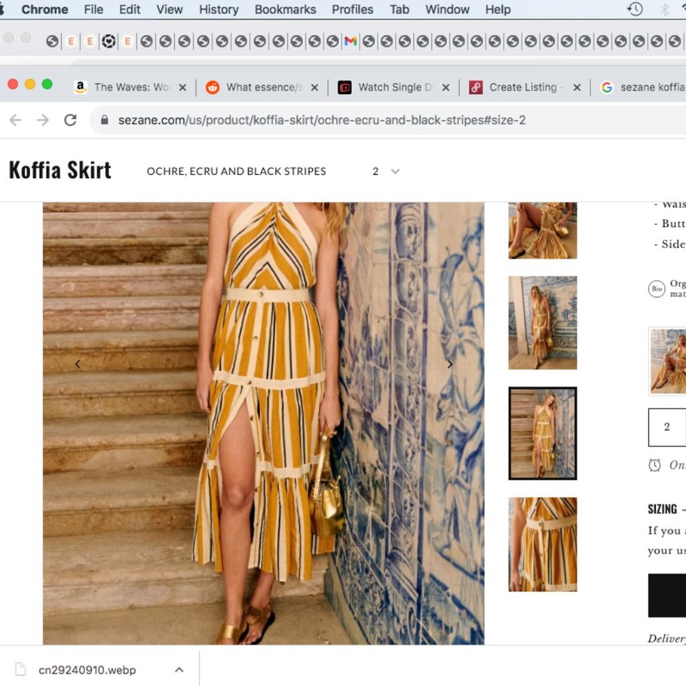
Task: Click the soccer-ball bookmark icon in bookmarks bar
Action: pos(109,41)
